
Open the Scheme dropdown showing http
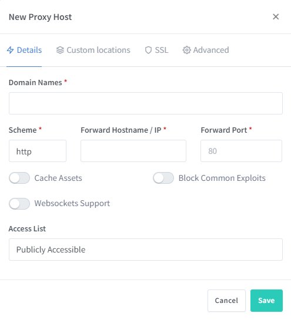tap(38, 151)
